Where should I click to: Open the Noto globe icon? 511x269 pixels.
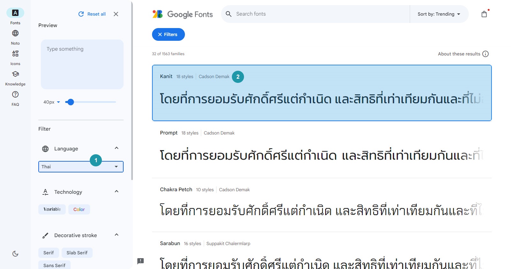(15, 33)
